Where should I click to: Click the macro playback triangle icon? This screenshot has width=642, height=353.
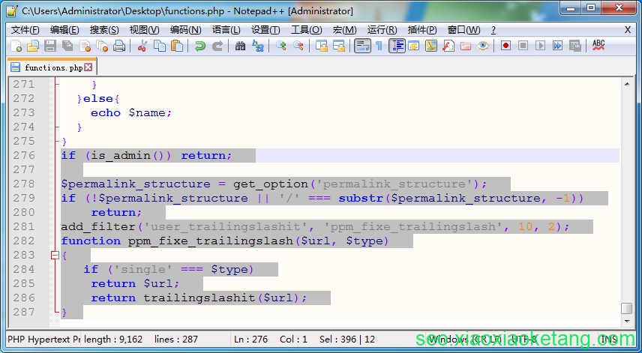click(x=541, y=46)
